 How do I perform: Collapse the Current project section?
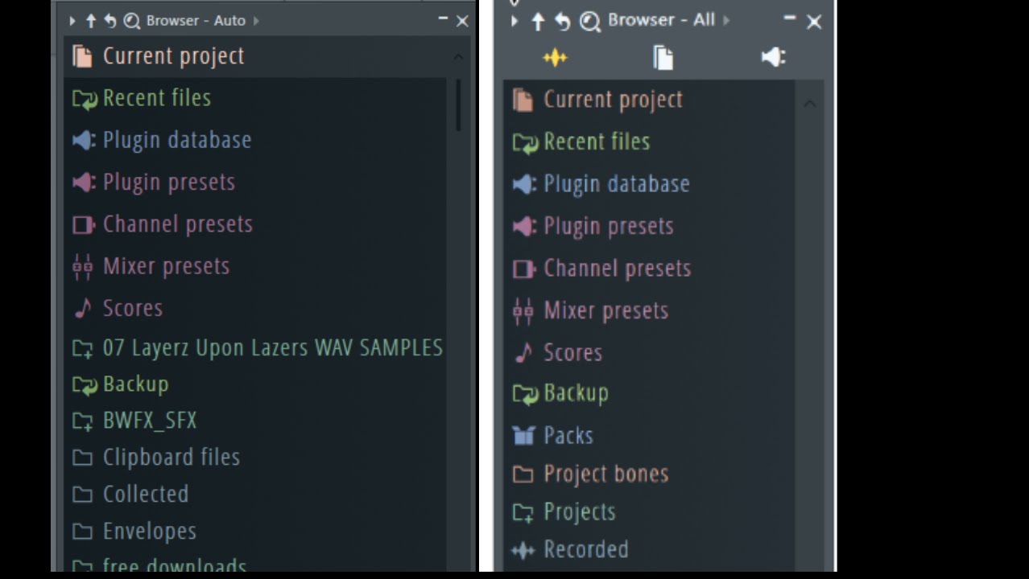point(457,56)
